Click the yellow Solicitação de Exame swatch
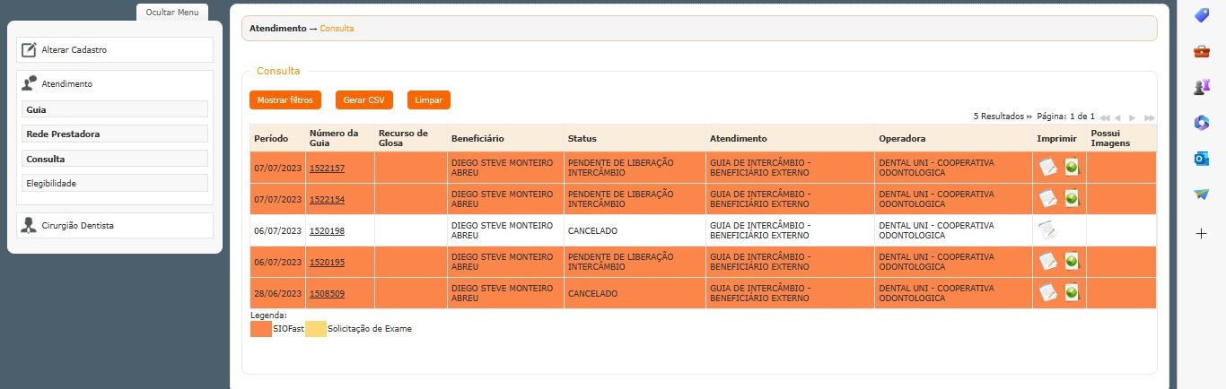This screenshot has width=1226, height=389. [316, 329]
